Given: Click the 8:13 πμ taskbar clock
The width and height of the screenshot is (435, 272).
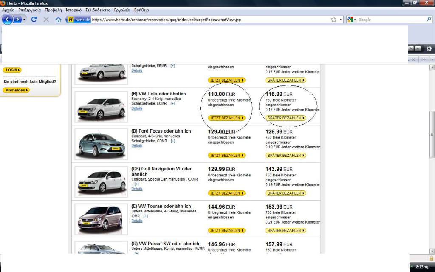Looking at the screenshot, I should click(x=423, y=267).
